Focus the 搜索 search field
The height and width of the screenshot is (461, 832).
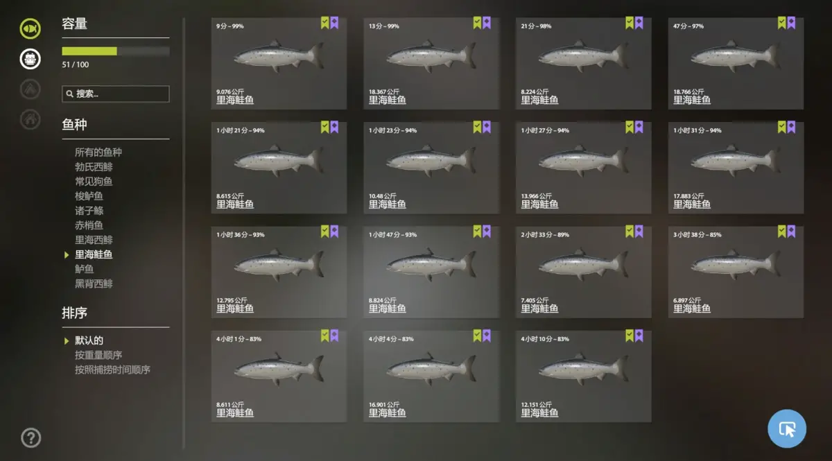pyautogui.click(x=115, y=94)
